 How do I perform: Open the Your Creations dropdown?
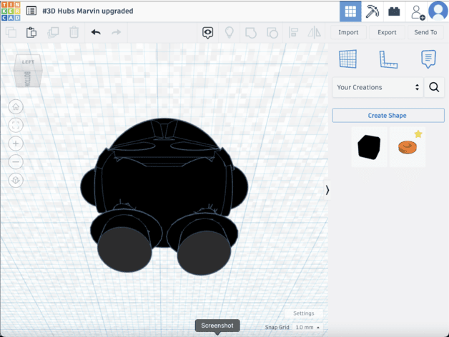[x=378, y=87]
